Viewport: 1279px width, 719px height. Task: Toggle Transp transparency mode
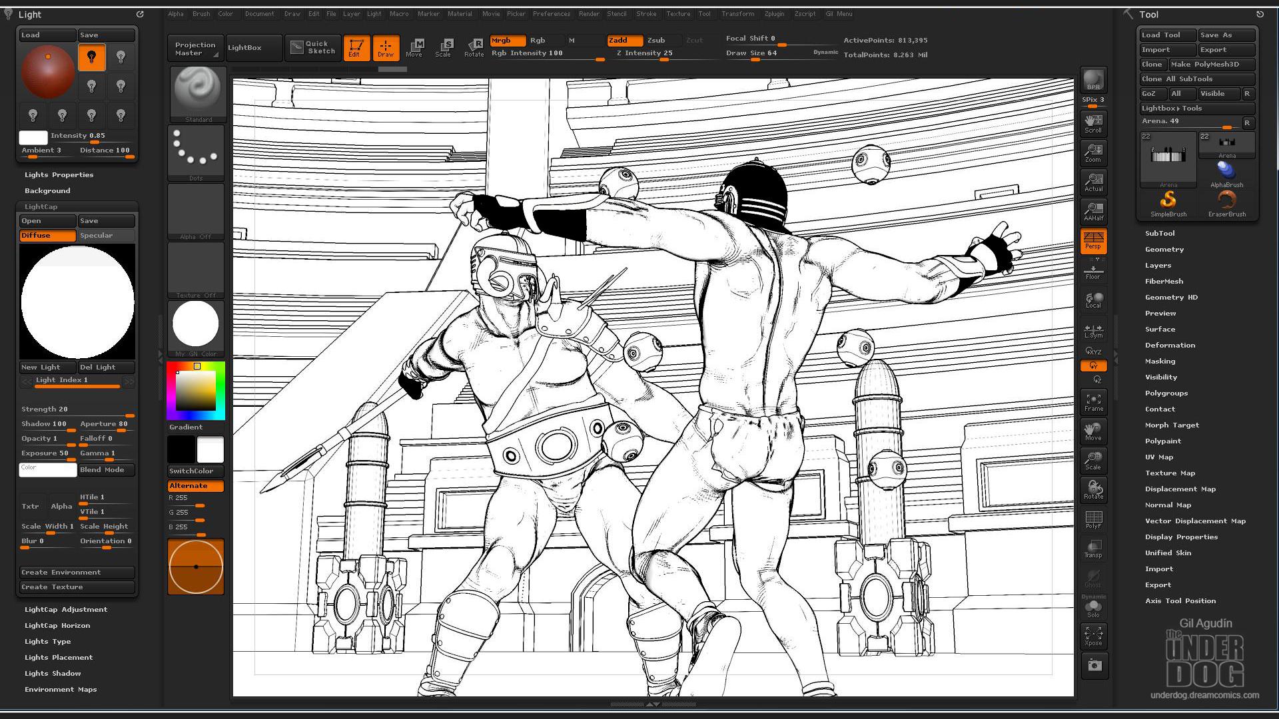point(1093,548)
